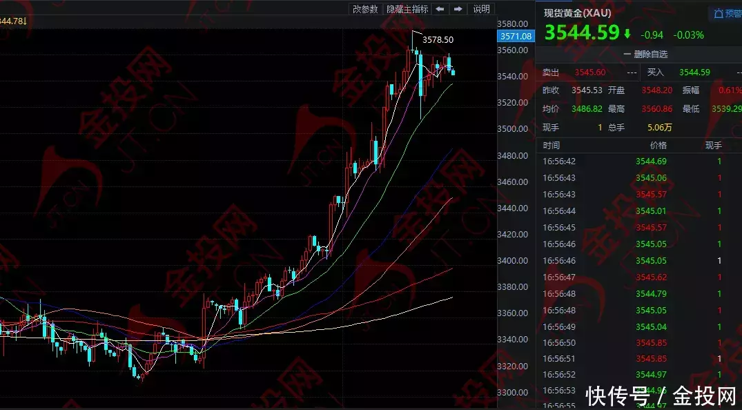Click the 3578.50 high-point label on chart
The image size is (742, 410).
(438, 40)
